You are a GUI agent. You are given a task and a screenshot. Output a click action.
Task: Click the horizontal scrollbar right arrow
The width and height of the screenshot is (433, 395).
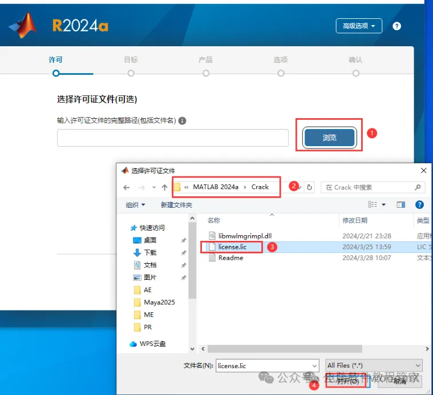point(427,349)
